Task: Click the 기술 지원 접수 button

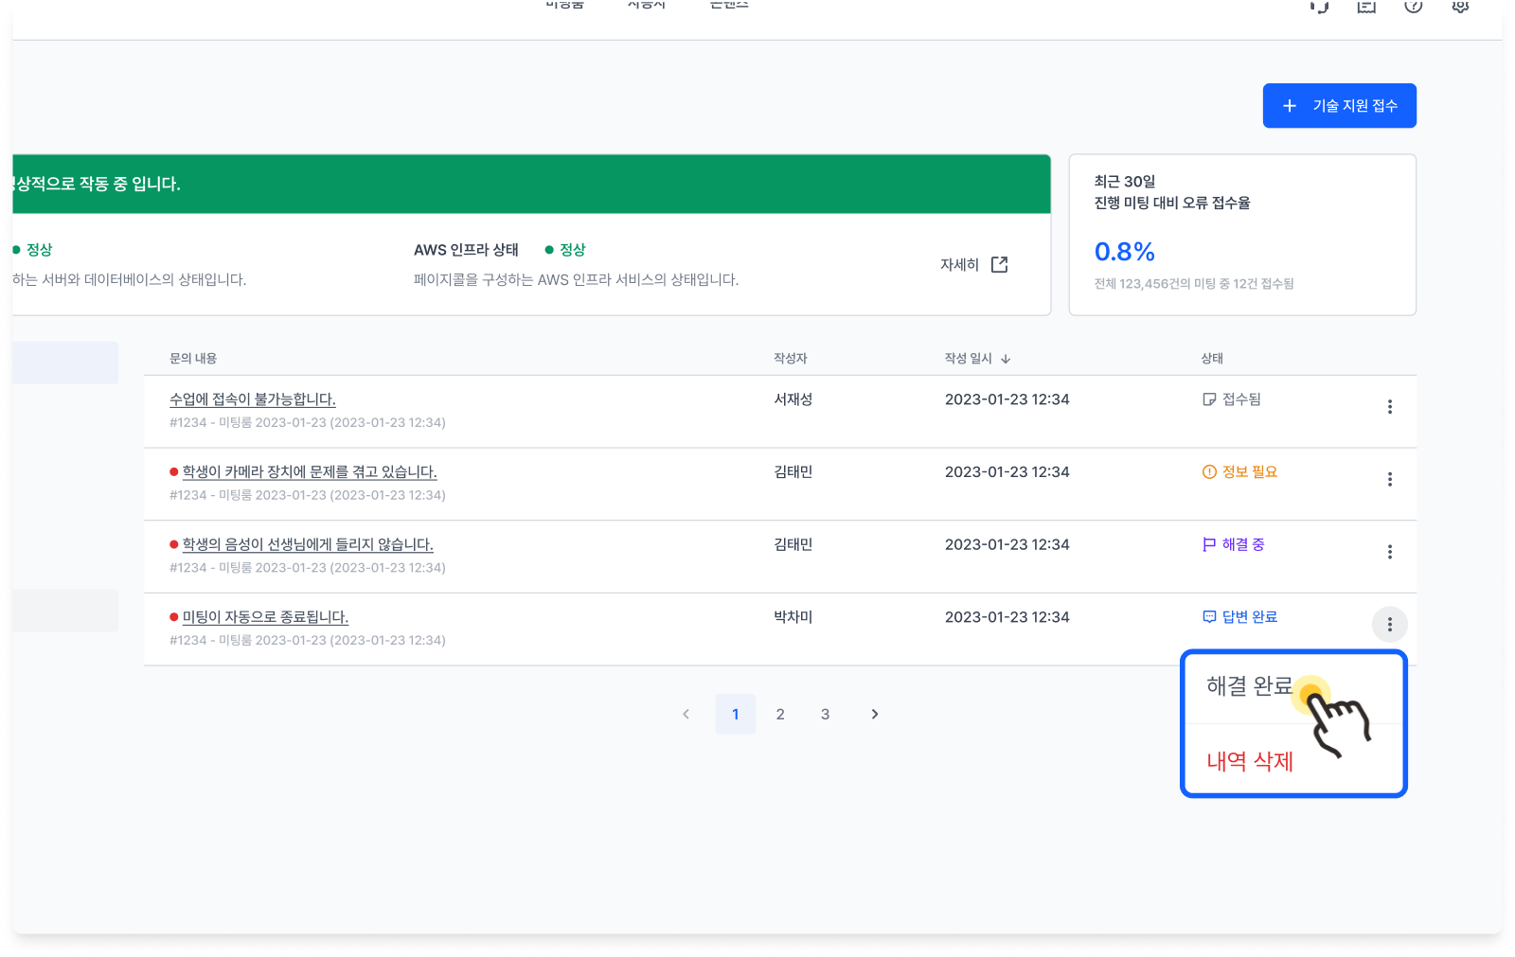Action: [x=1339, y=105]
